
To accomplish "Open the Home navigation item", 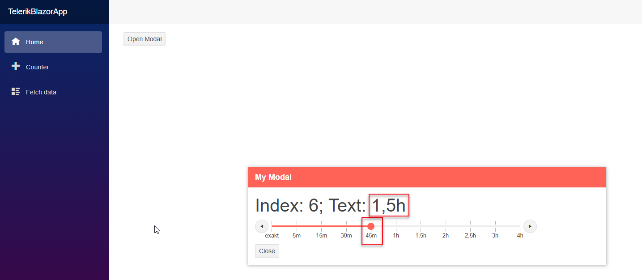I will 53,42.
